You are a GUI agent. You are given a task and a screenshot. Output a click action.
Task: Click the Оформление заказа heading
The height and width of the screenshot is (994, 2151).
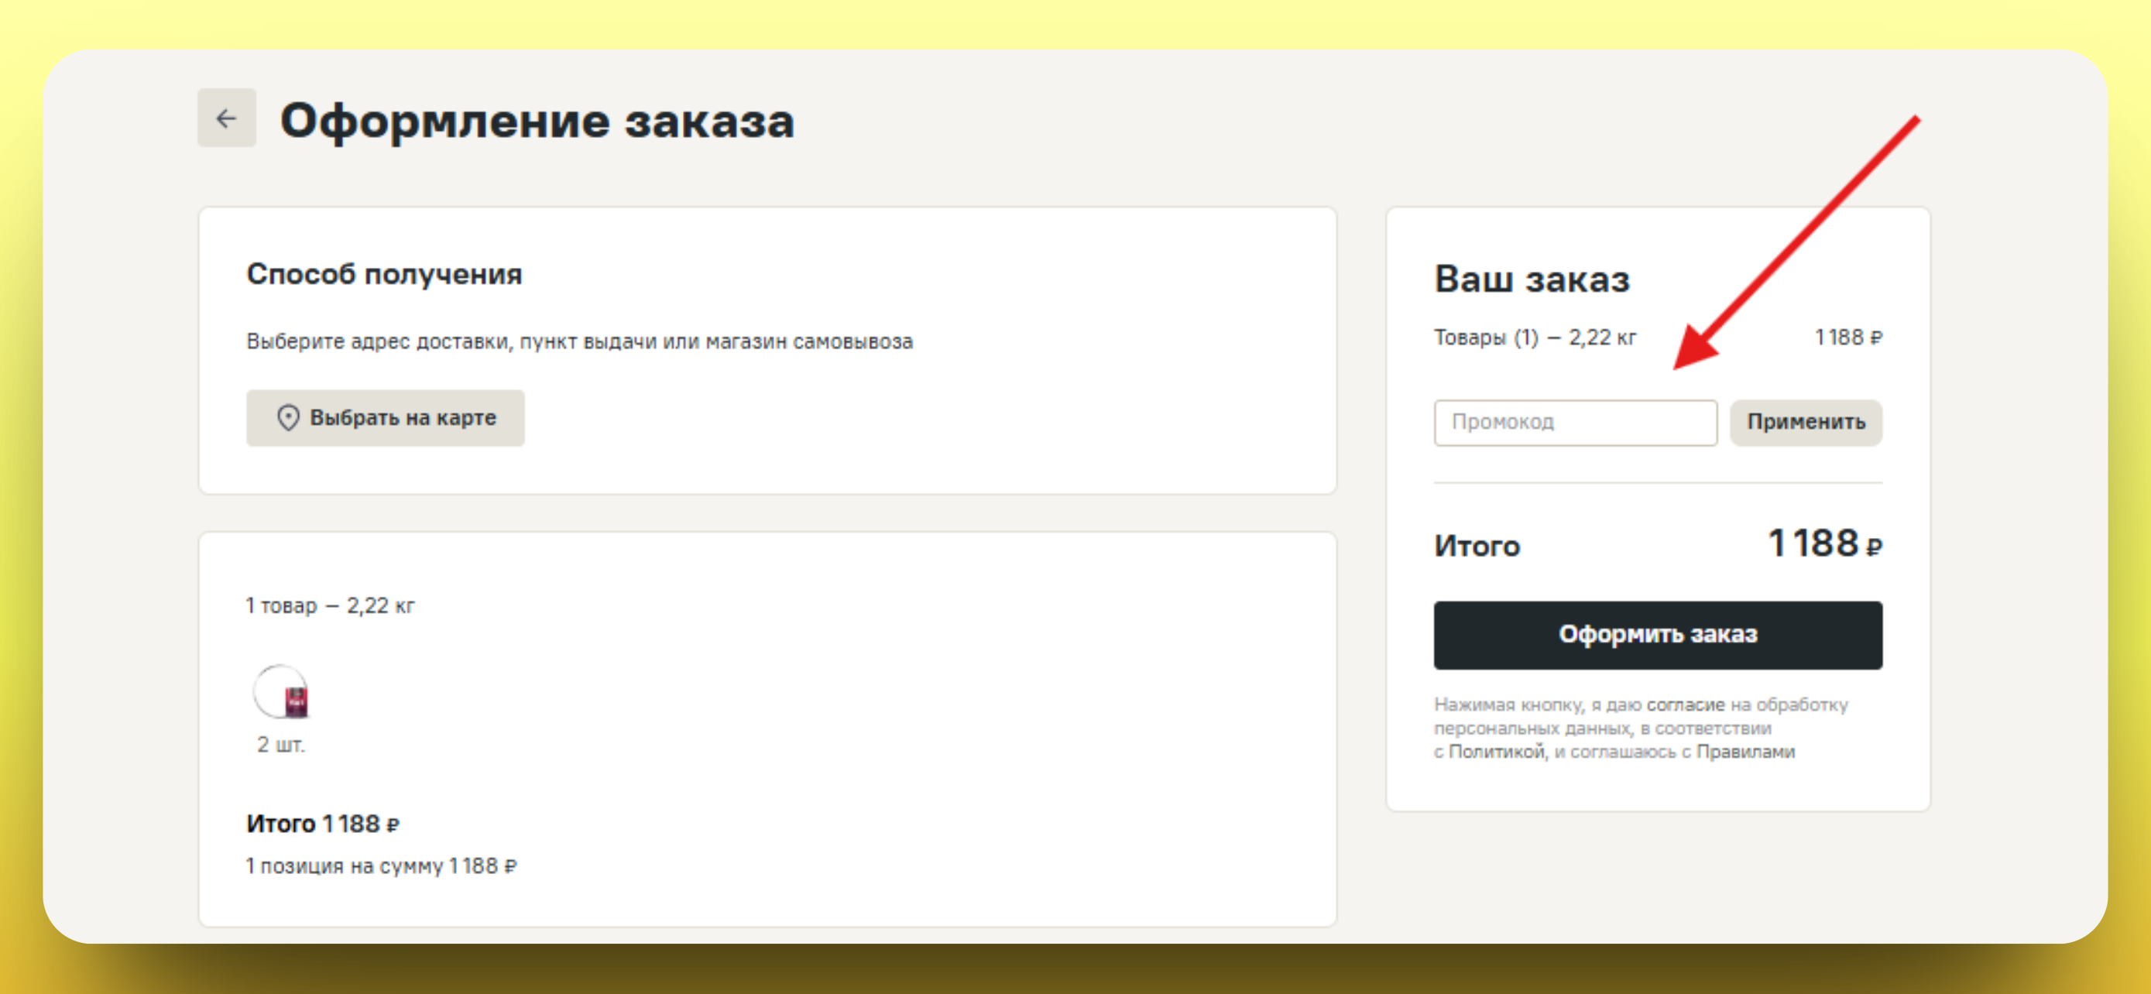click(537, 121)
